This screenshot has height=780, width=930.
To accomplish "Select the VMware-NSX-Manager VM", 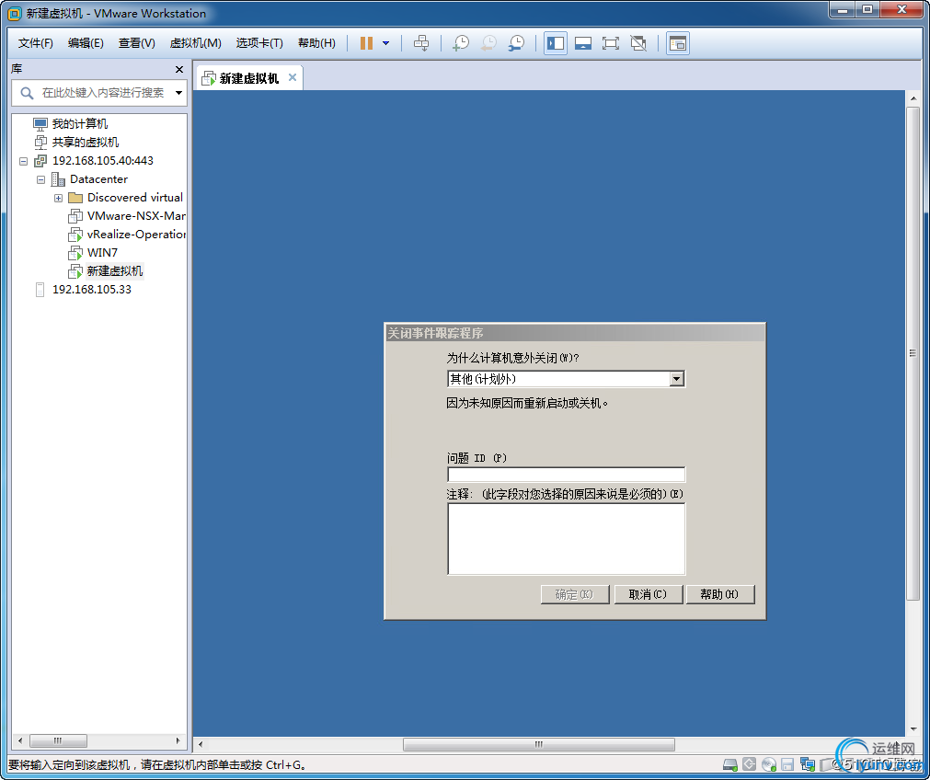I will click(x=136, y=215).
